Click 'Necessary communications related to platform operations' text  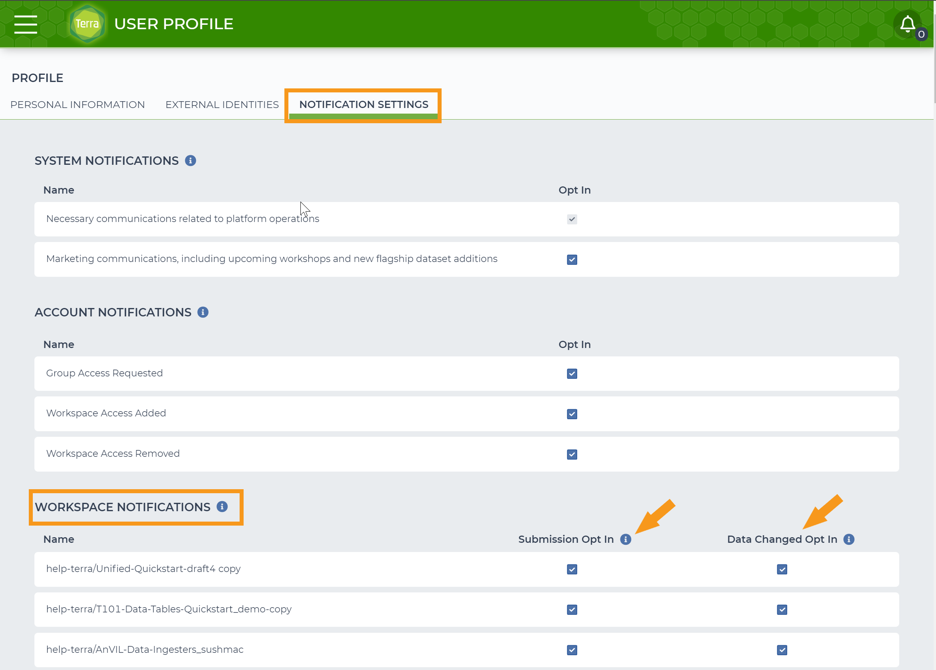pos(183,219)
